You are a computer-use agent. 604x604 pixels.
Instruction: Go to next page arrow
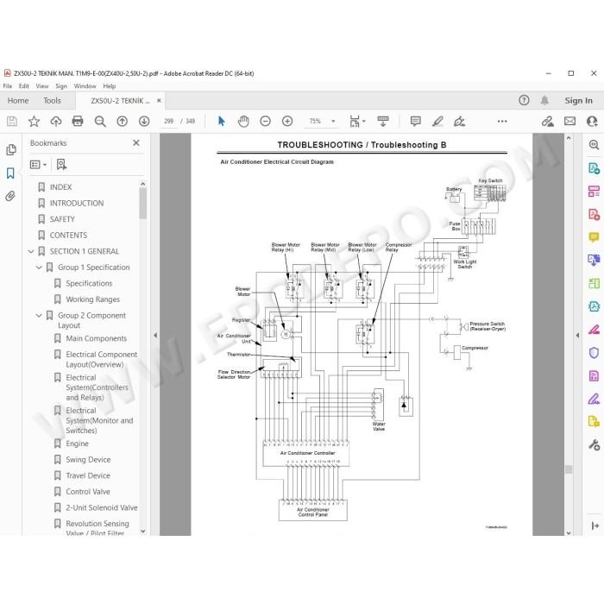(x=144, y=122)
